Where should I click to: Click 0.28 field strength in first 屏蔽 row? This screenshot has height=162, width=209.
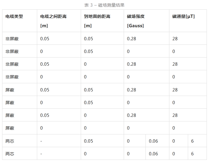[x=132, y=90]
